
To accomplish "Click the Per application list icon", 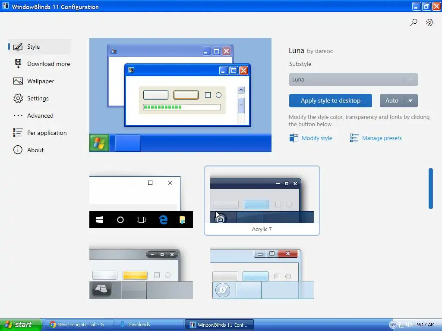I will (18, 133).
